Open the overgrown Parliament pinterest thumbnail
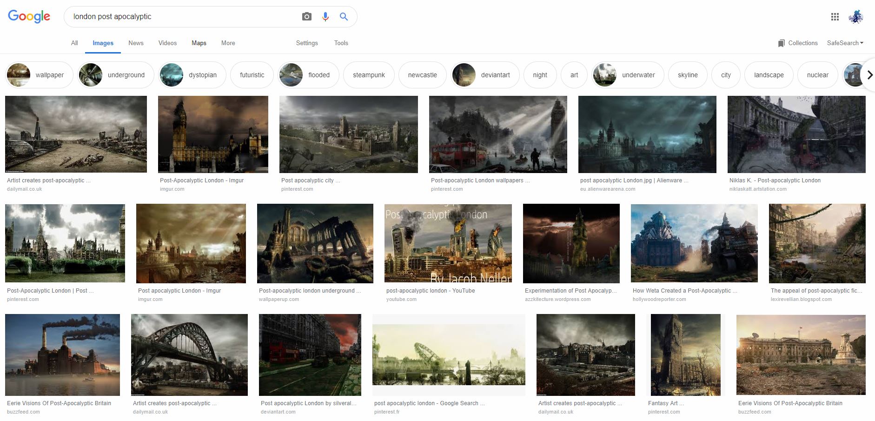875x421 pixels. click(x=65, y=243)
